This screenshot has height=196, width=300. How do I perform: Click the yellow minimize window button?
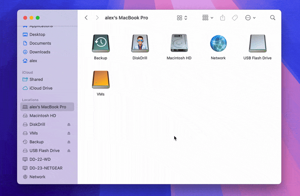tap(31, 18)
